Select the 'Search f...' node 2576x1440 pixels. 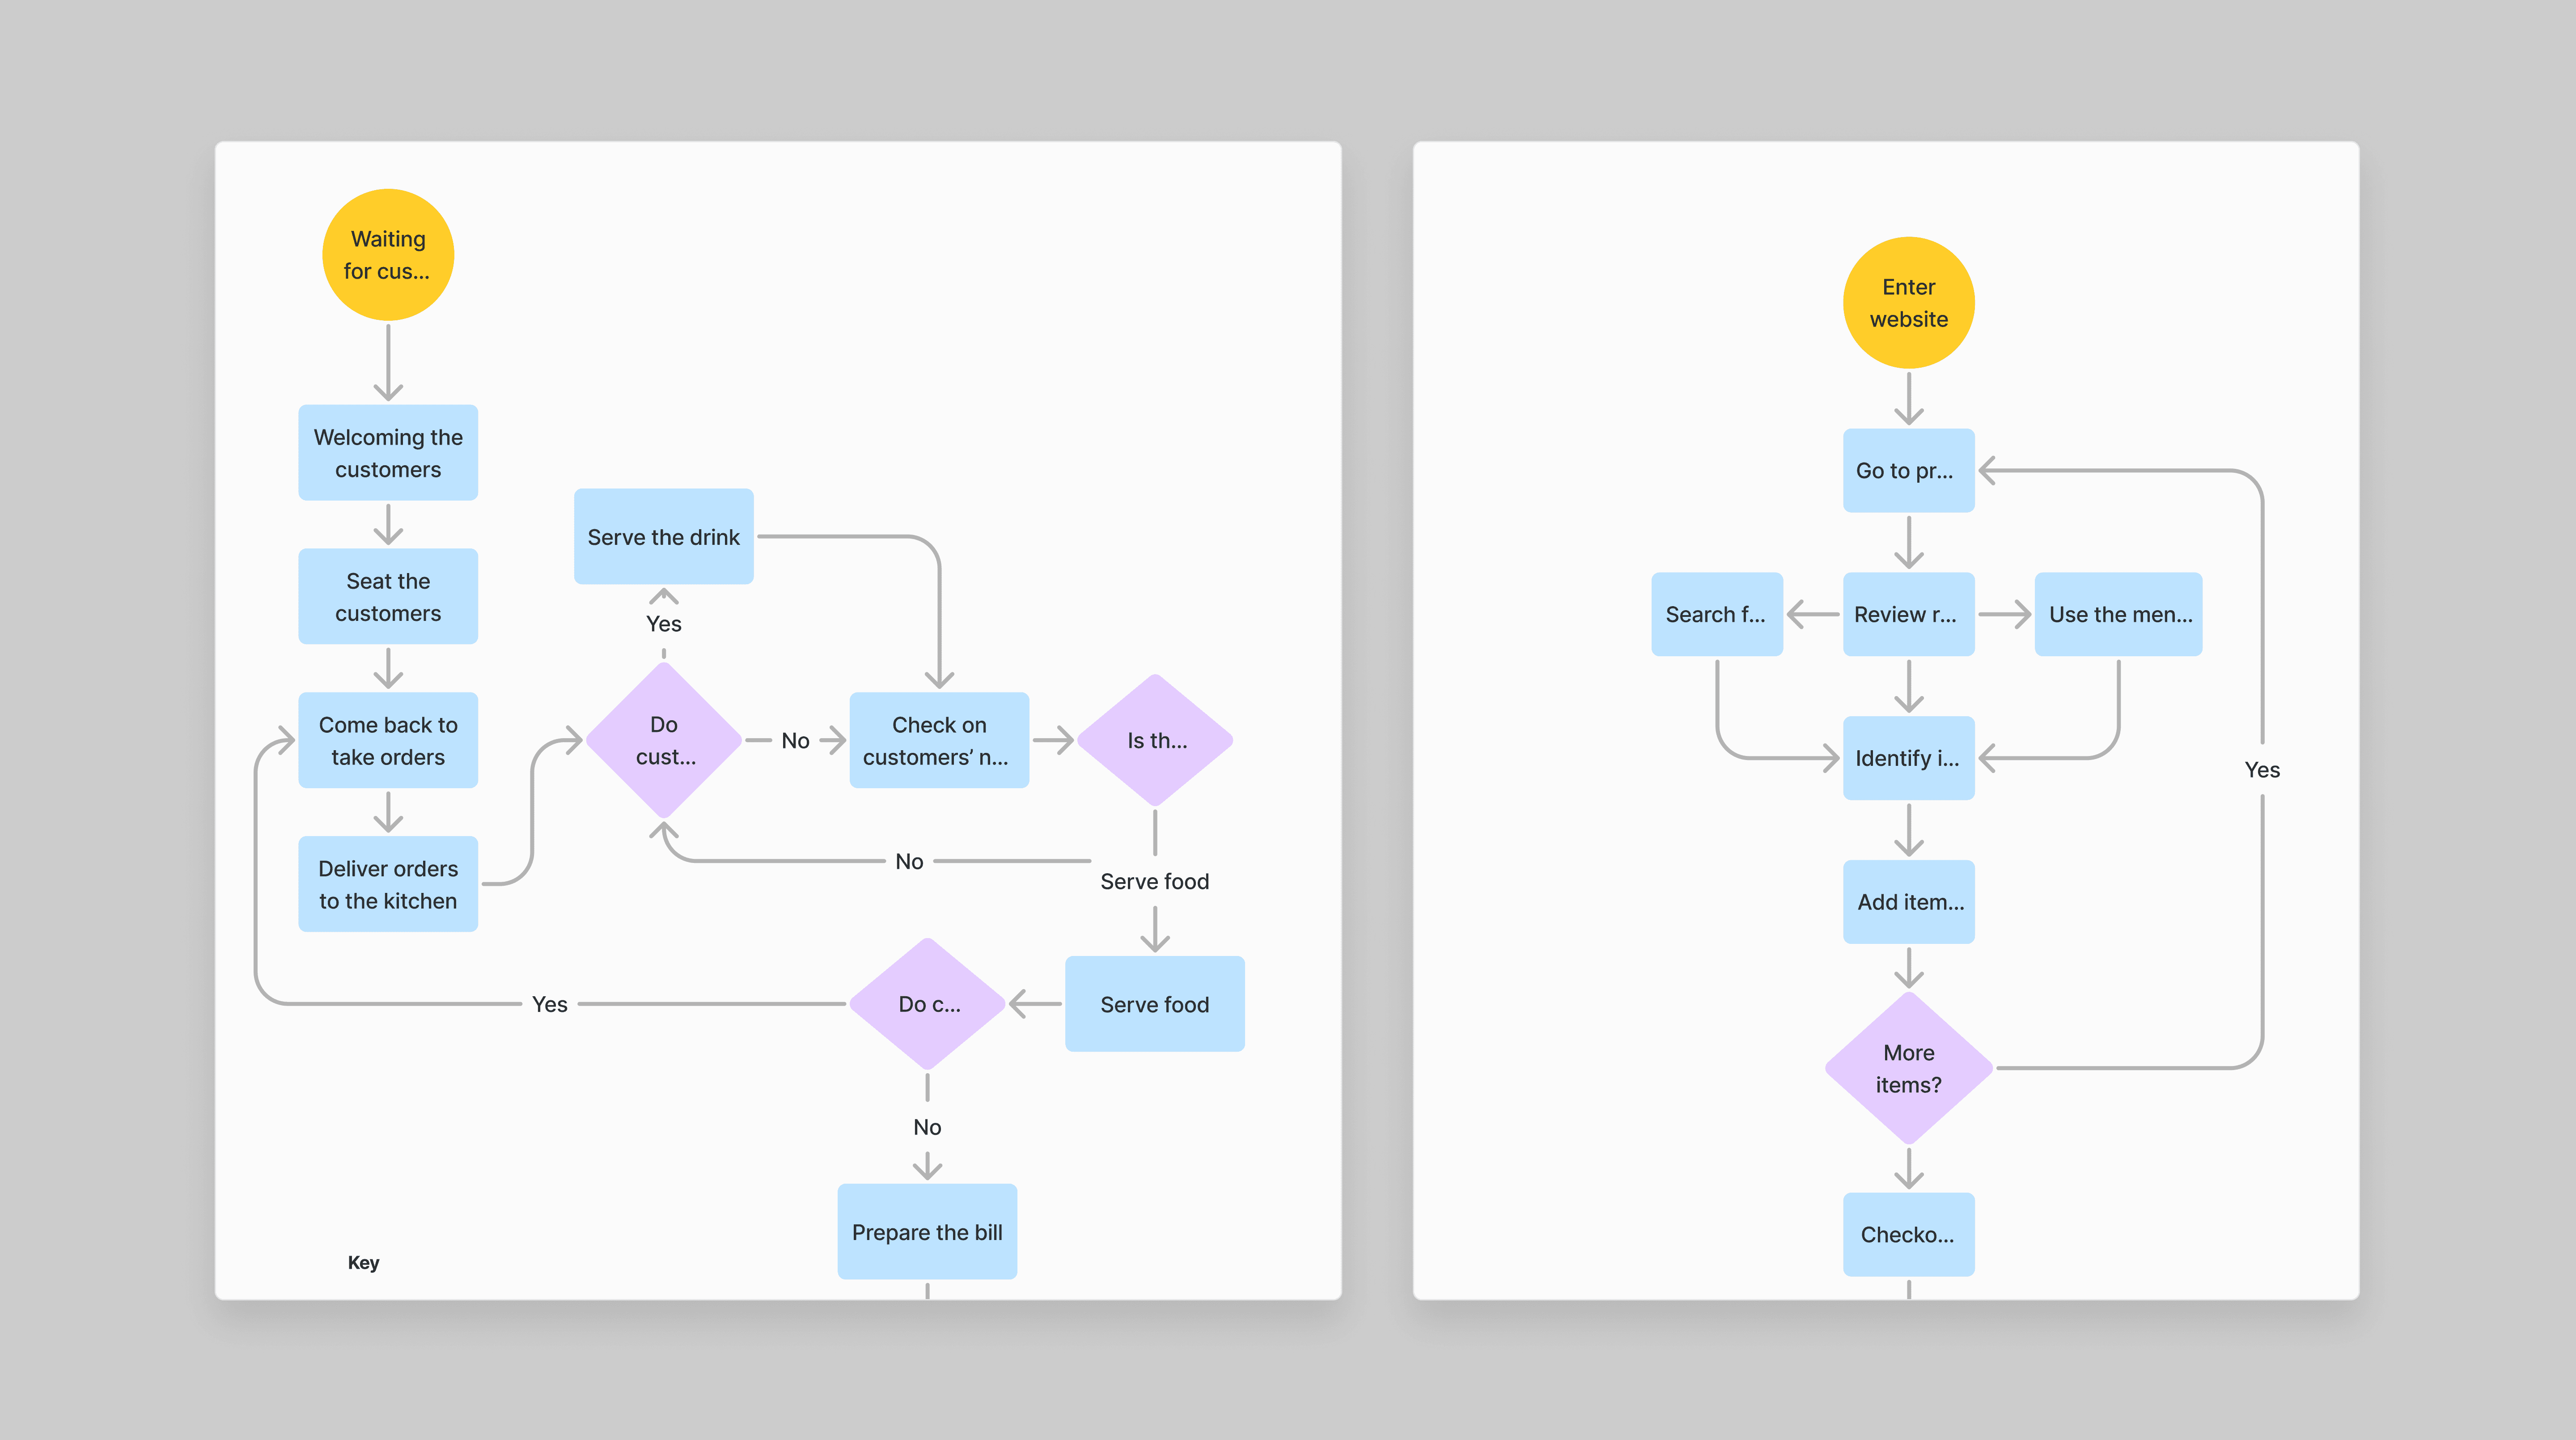click(1716, 614)
